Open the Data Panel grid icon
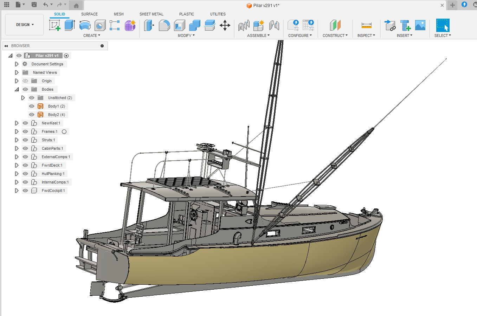This screenshot has width=477, height=316. click(x=7, y=5)
